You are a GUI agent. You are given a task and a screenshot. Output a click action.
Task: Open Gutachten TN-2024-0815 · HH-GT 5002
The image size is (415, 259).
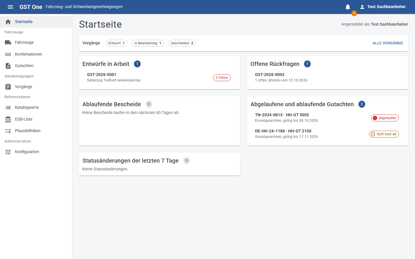pyautogui.click(x=327, y=118)
